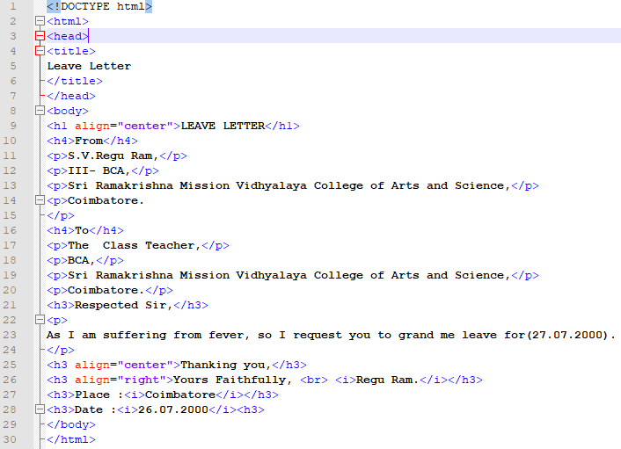The image size is (621, 449).
Task: Collapse the body tag fold on line 8
Action: [x=40, y=111]
